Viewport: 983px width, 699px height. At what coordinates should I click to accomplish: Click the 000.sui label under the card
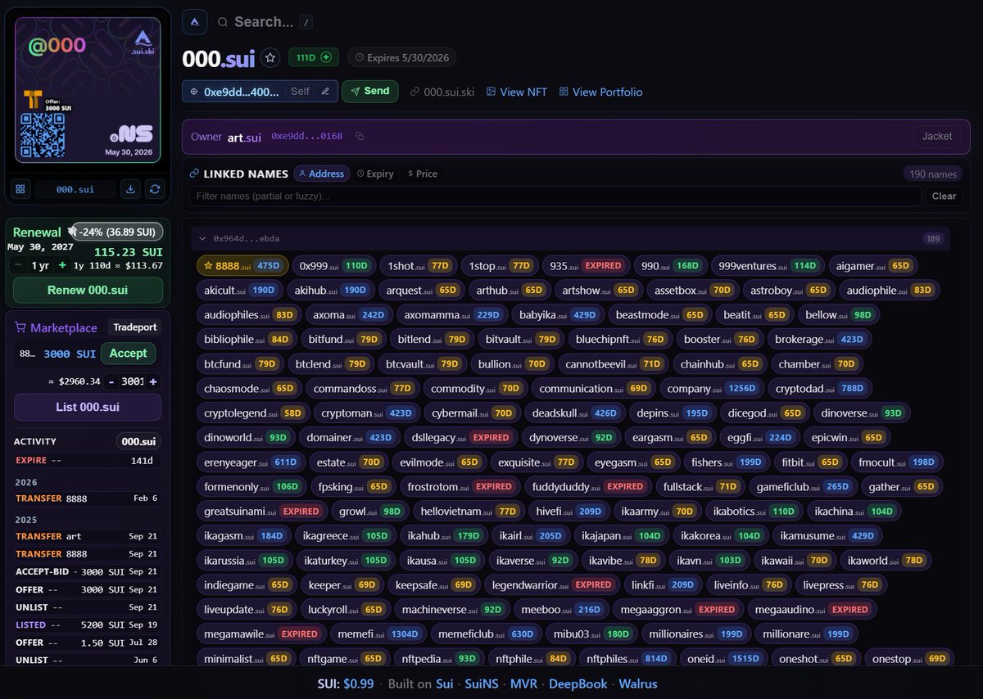click(x=75, y=189)
